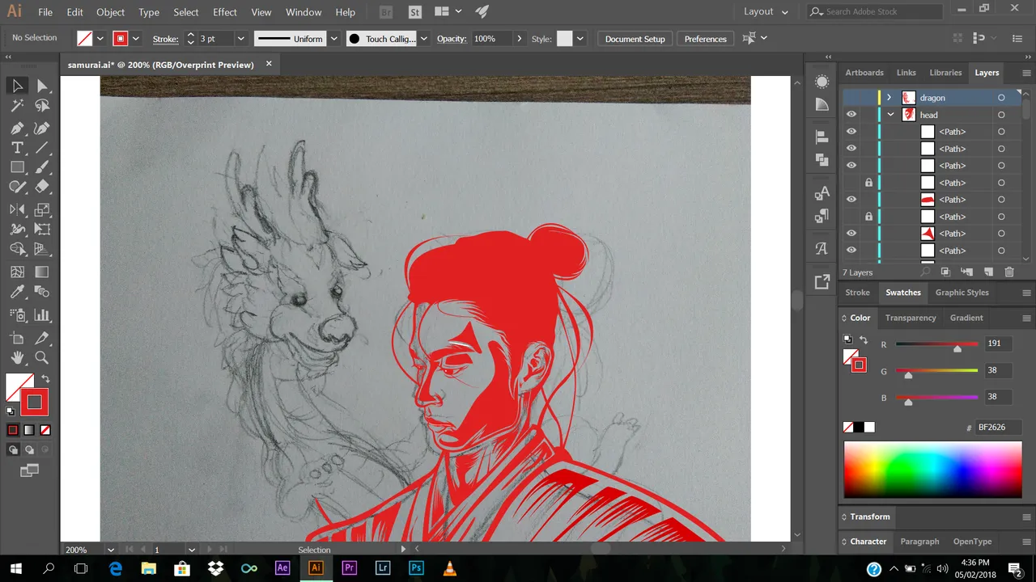The image size is (1036, 582).
Task: Toggle visibility of the head layer
Action: (851, 115)
